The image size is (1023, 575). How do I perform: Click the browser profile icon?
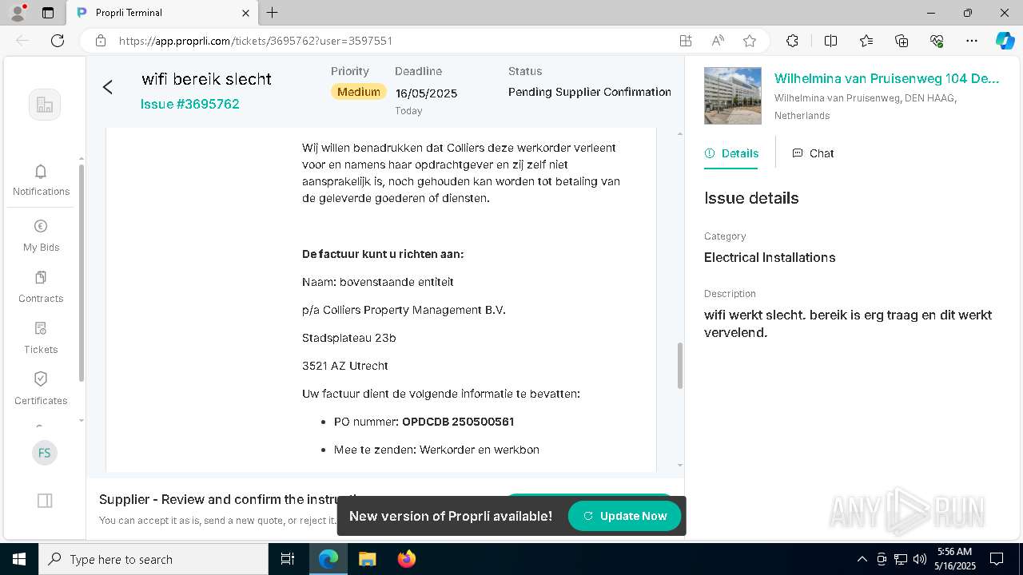[18, 13]
